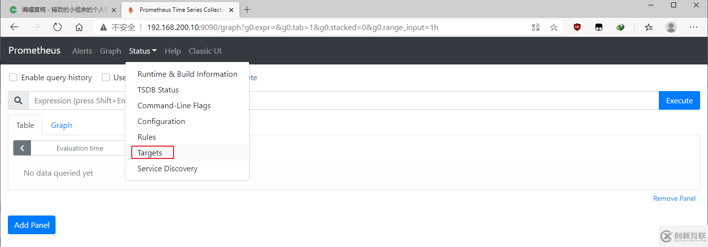
Task: Select Command-Line Flags entry
Action: coord(187,106)
